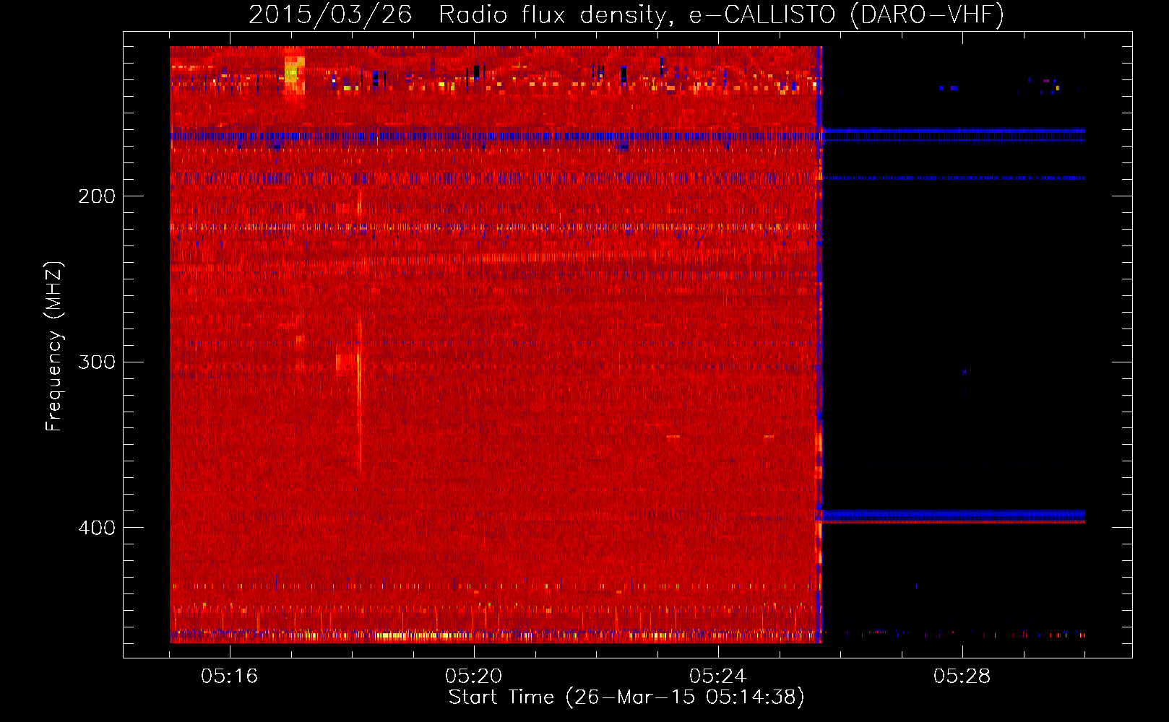Click the 05:28 time tick label
Screen dimensions: 1169x722
(962, 677)
